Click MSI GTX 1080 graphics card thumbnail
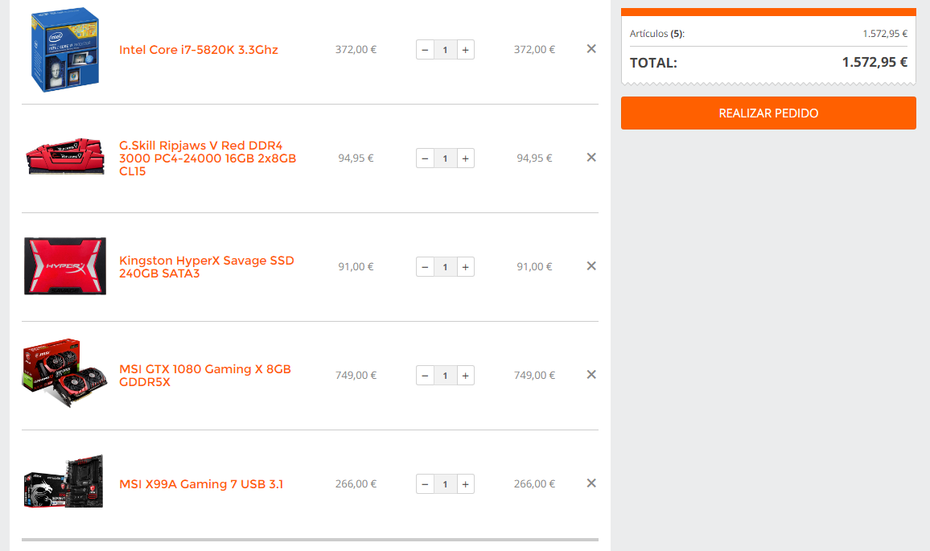 click(x=64, y=372)
